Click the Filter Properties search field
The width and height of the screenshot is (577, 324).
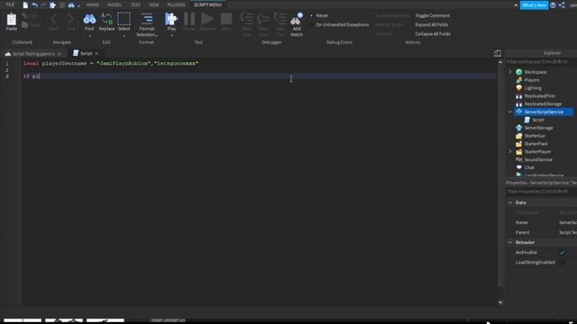coord(541,192)
